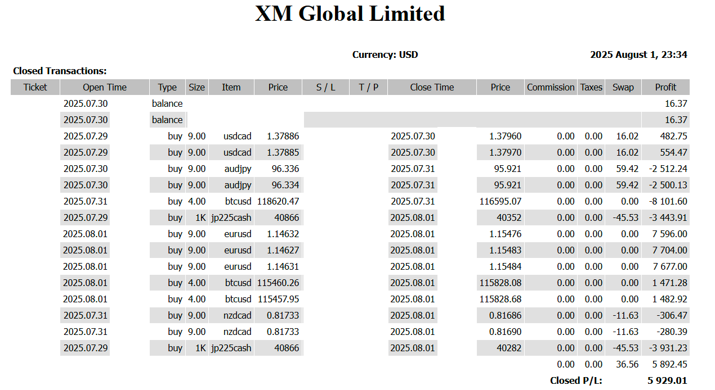Select the profit value 554.47
Screen dimensions: 715x390
tap(673, 152)
